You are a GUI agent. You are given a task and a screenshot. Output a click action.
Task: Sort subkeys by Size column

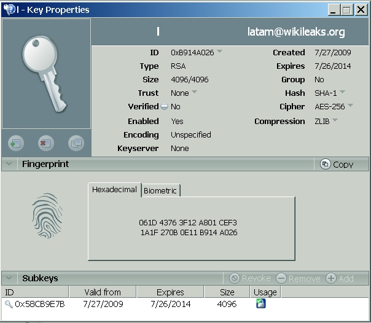pyautogui.click(x=227, y=292)
